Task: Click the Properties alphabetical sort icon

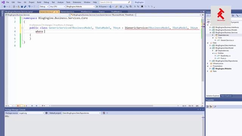Action: pyautogui.click(x=211, y=107)
